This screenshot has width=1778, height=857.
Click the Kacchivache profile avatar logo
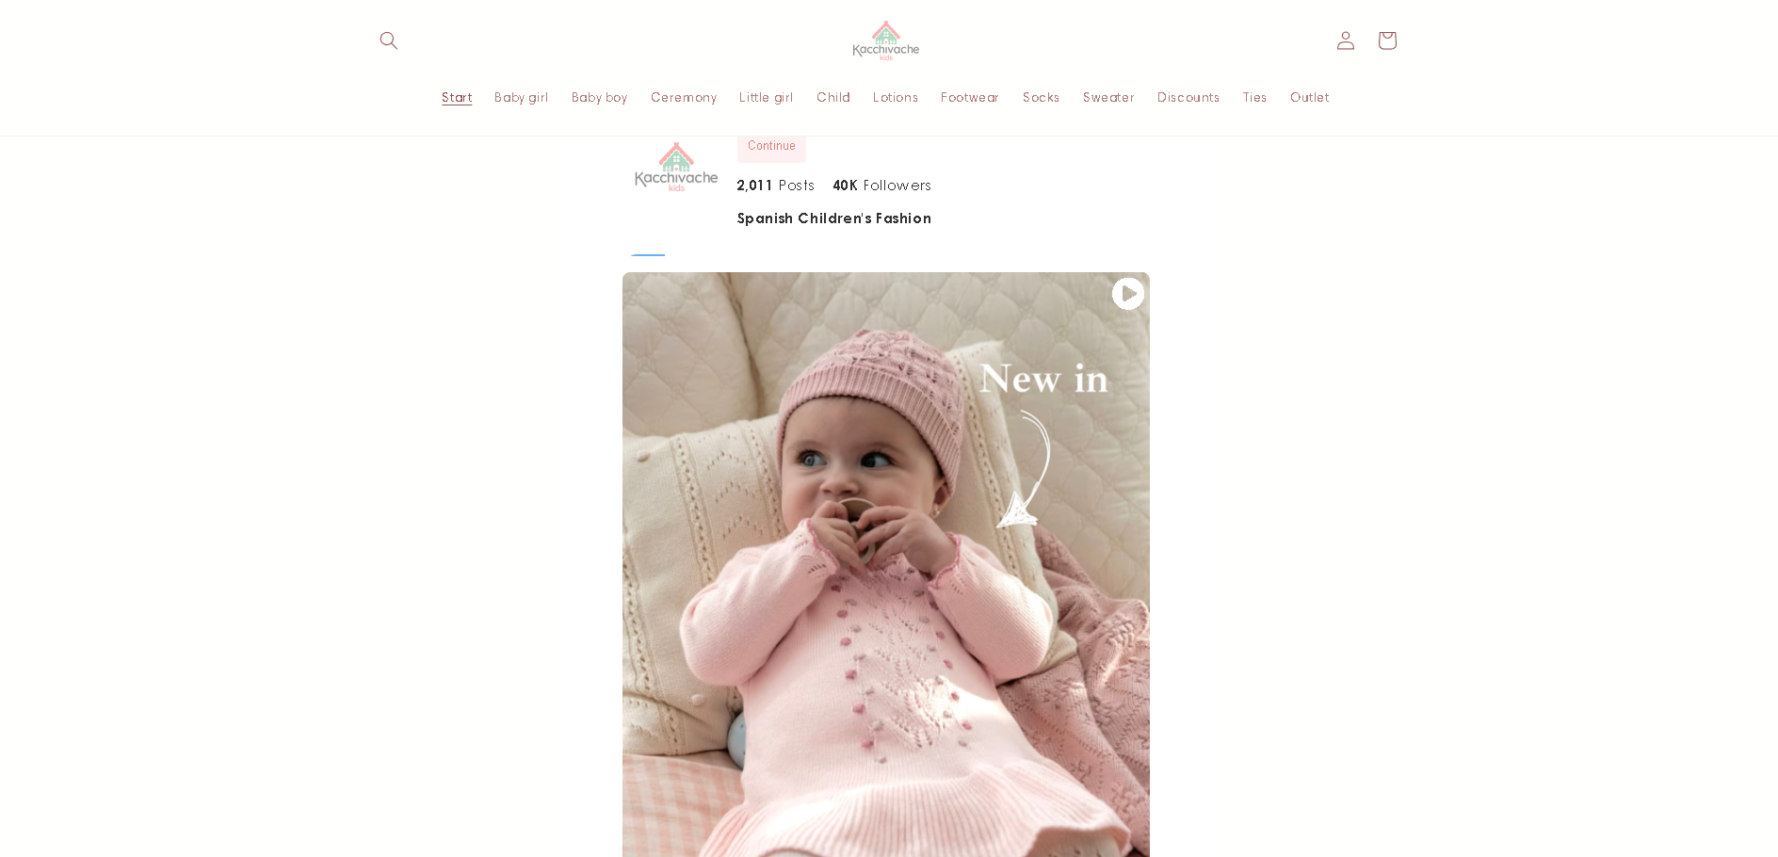(676, 167)
